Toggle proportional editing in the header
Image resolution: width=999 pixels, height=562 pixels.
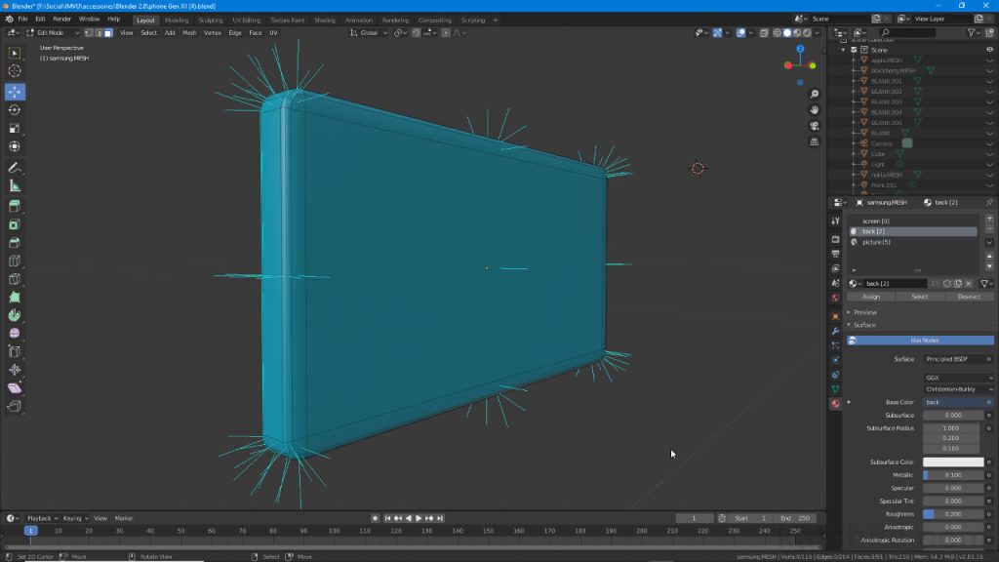[446, 32]
